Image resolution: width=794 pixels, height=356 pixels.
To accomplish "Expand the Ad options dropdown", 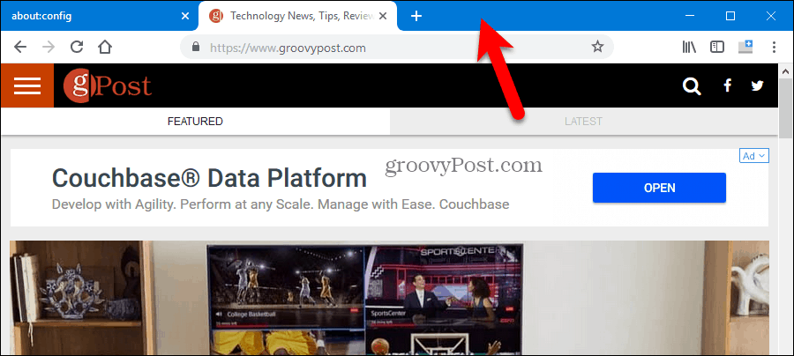I will click(x=754, y=156).
